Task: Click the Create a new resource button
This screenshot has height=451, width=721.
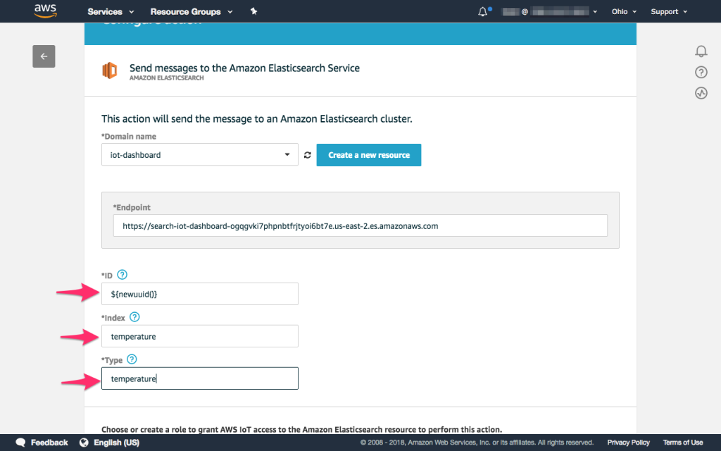Action: pyautogui.click(x=368, y=154)
